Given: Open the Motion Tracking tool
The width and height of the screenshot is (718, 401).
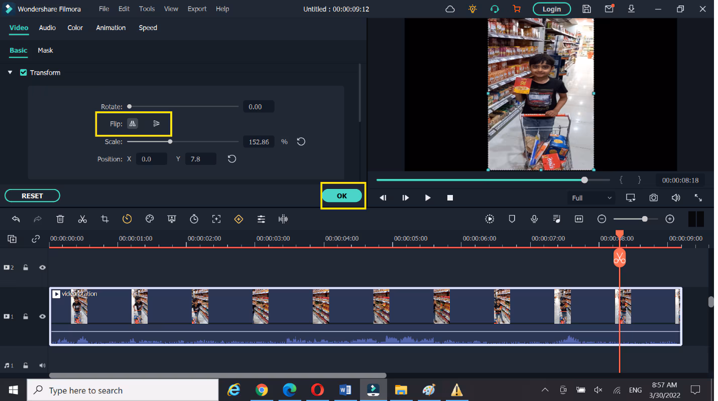Looking at the screenshot, I should tap(216, 219).
